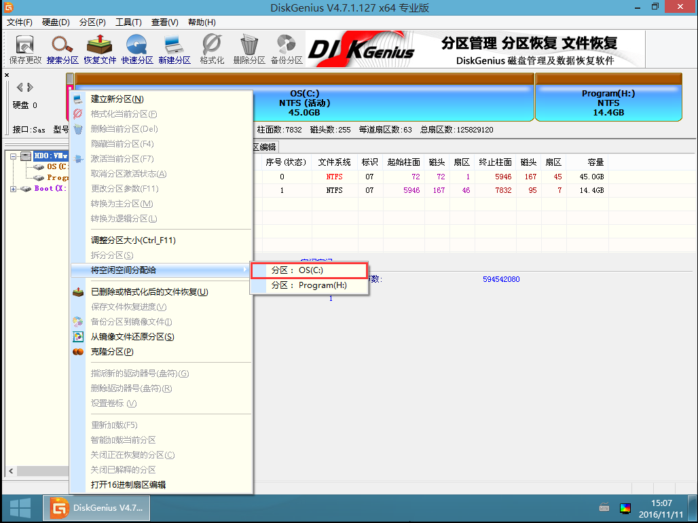
Task: Select 调整分区大小(Ctrl_F11) menu entry
Action: (x=161, y=240)
